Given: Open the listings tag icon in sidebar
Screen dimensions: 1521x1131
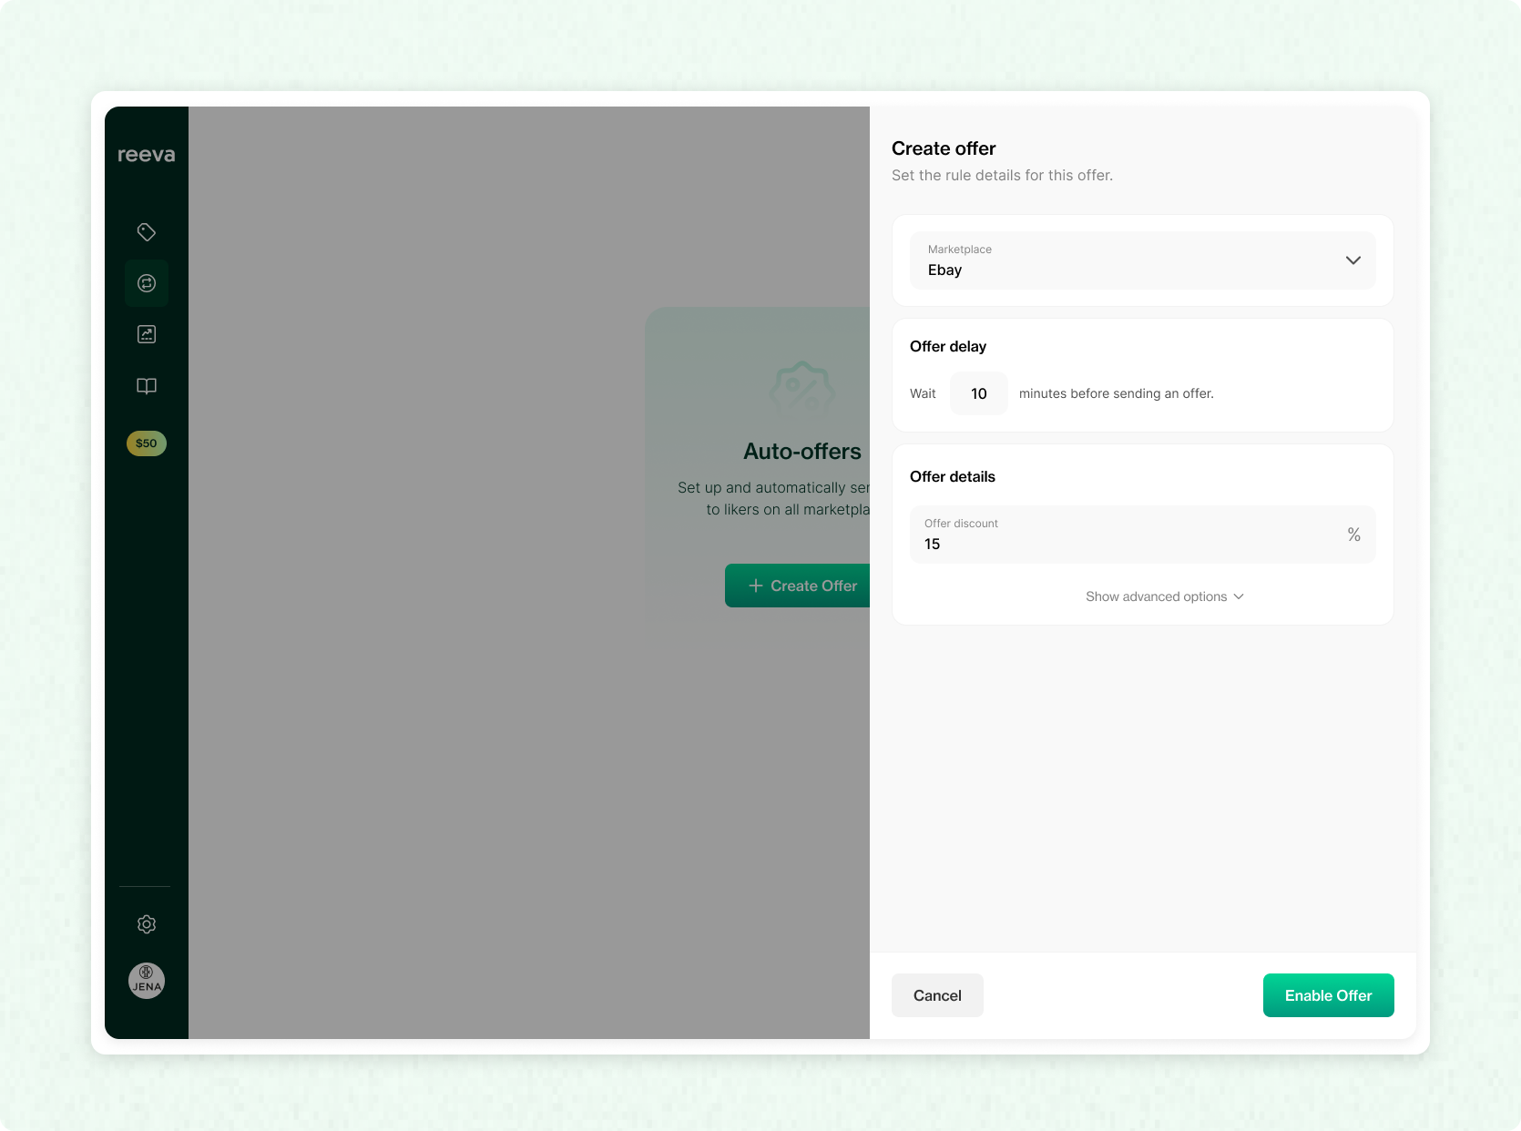Looking at the screenshot, I should tap(147, 232).
